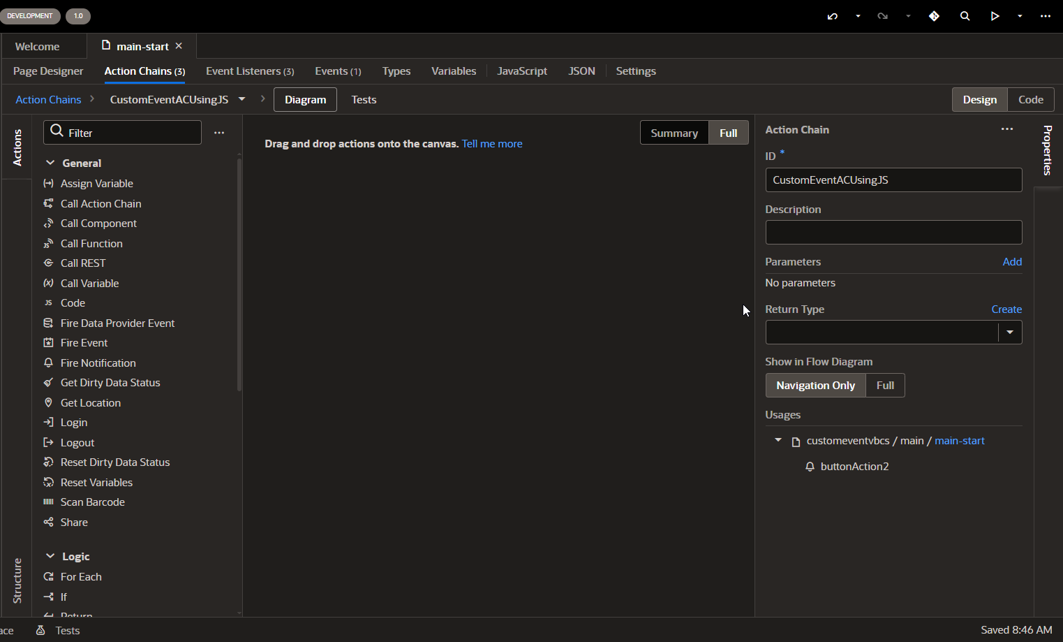This screenshot has height=642, width=1063.
Task: Open the Redo history dropdown arrow
Action: [908, 16]
